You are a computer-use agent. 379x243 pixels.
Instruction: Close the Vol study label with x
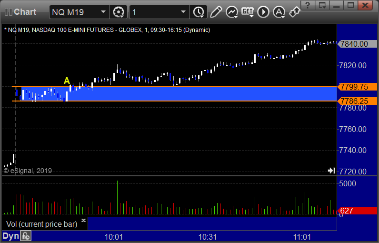click(83, 220)
